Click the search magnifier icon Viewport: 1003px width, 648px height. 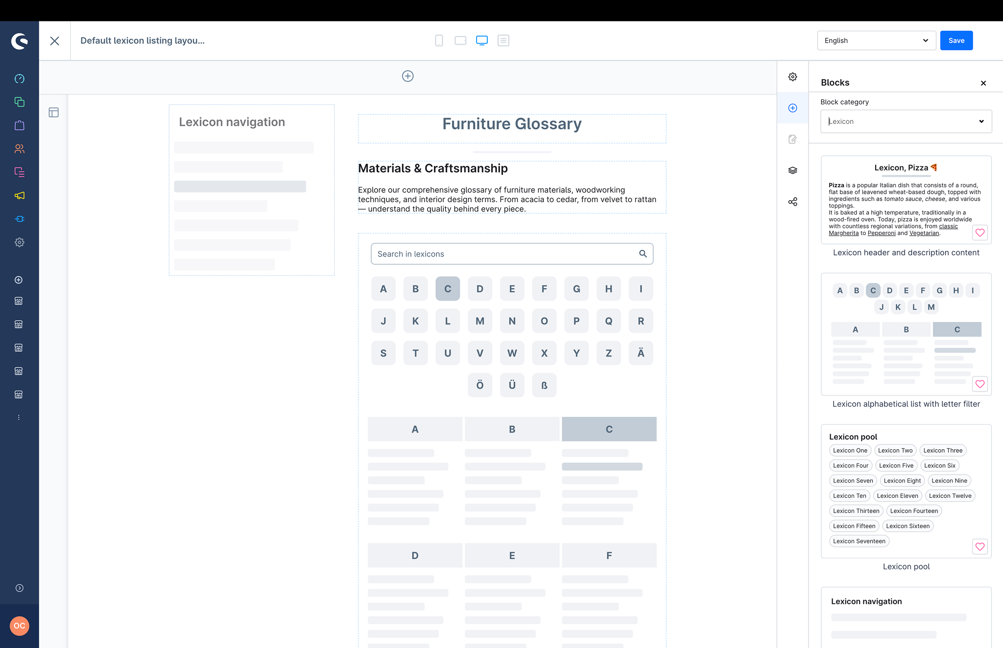[x=643, y=254]
